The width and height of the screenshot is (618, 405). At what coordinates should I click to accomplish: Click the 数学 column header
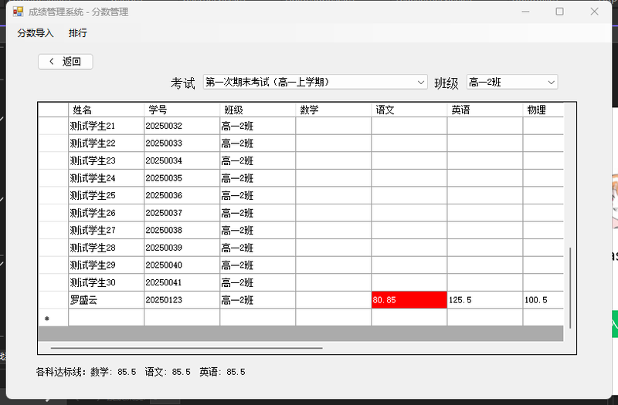pos(334,110)
